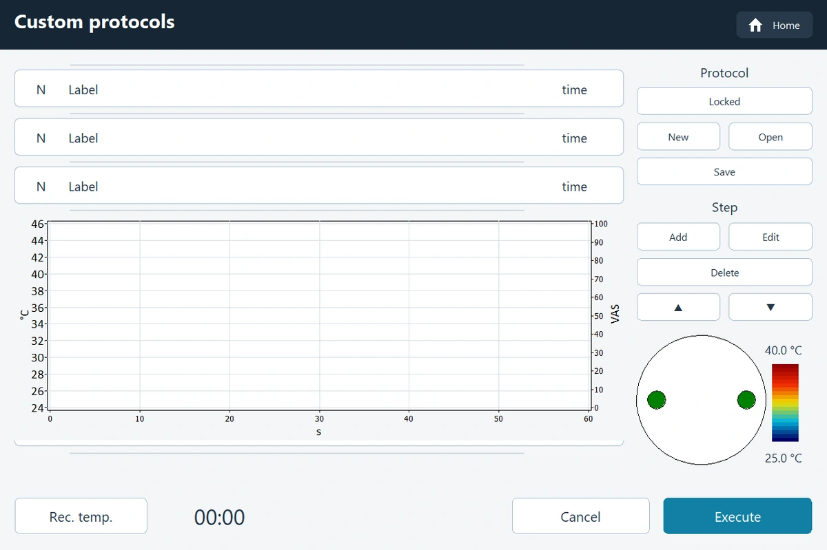Image resolution: width=827 pixels, height=550 pixels.
Task: Execute the protocol
Action: (x=737, y=516)
